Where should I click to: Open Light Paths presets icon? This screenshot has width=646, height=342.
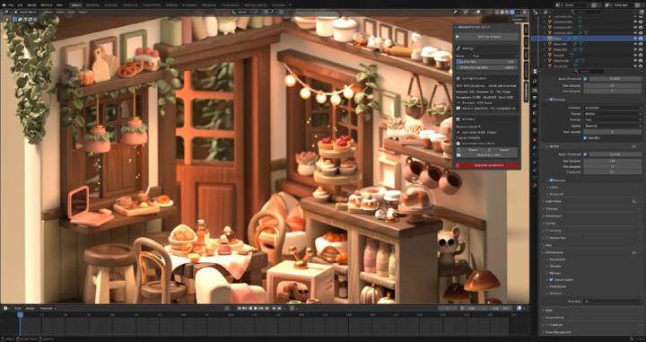633,201
